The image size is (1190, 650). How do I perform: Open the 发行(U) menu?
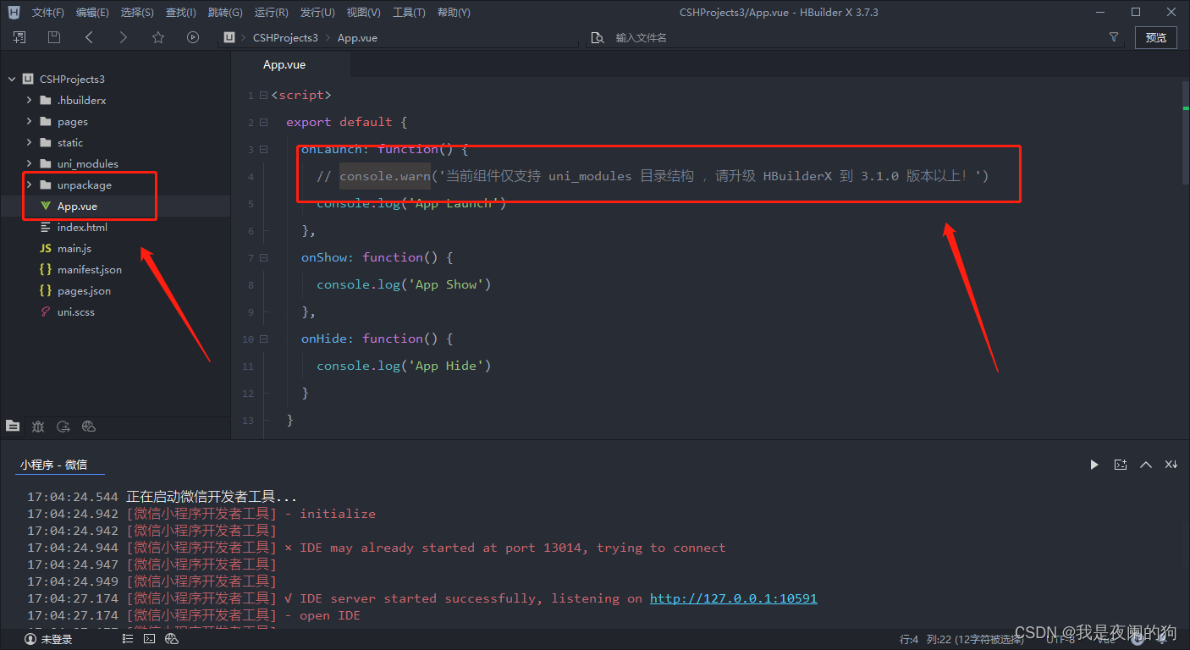coord(317,13)
